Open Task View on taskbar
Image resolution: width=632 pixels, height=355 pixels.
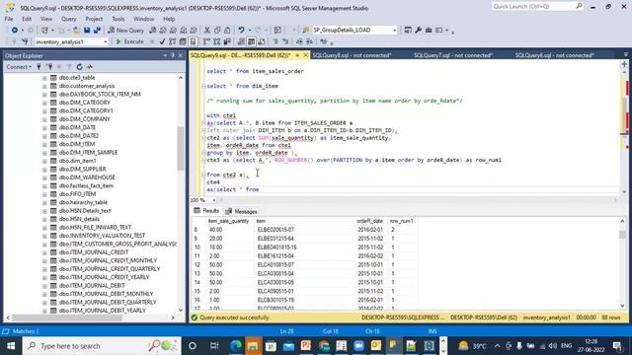(214, 346)
